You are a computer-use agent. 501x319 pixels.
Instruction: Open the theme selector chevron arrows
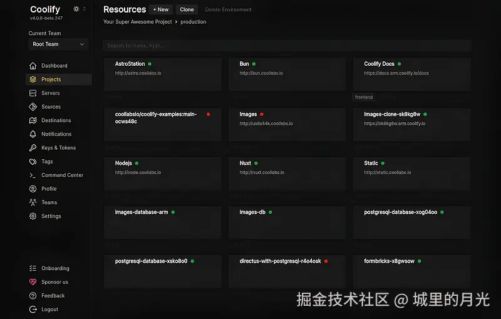[85, 9]
